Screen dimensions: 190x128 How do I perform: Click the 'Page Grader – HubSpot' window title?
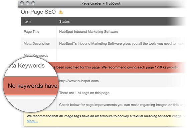(101, 3)
